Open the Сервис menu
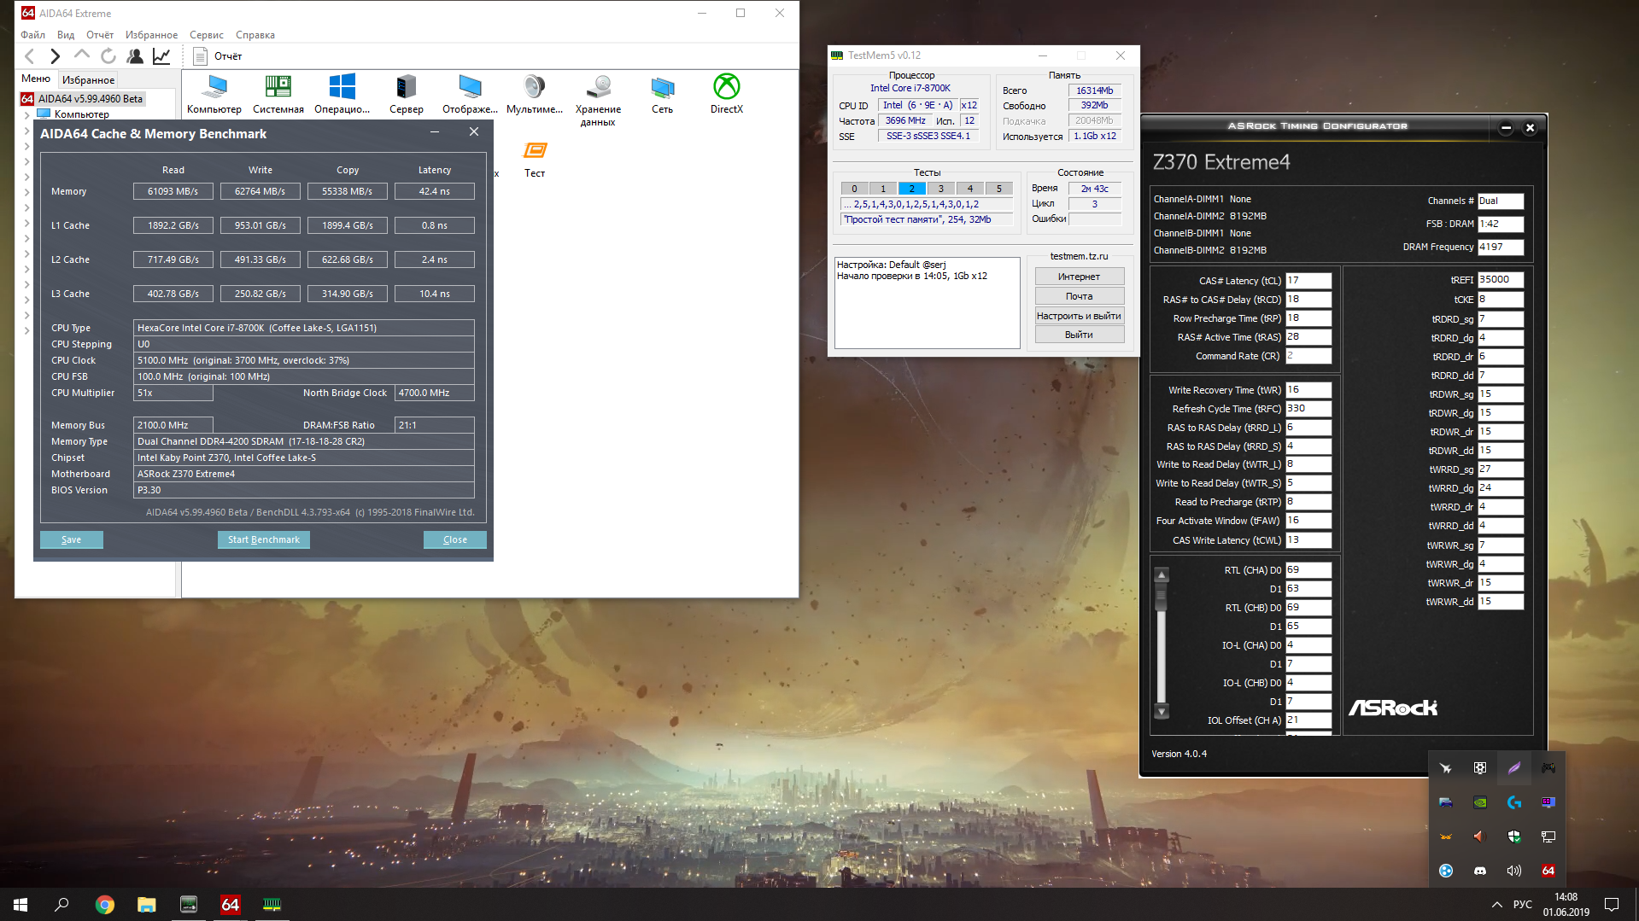 tap(207, 35)
